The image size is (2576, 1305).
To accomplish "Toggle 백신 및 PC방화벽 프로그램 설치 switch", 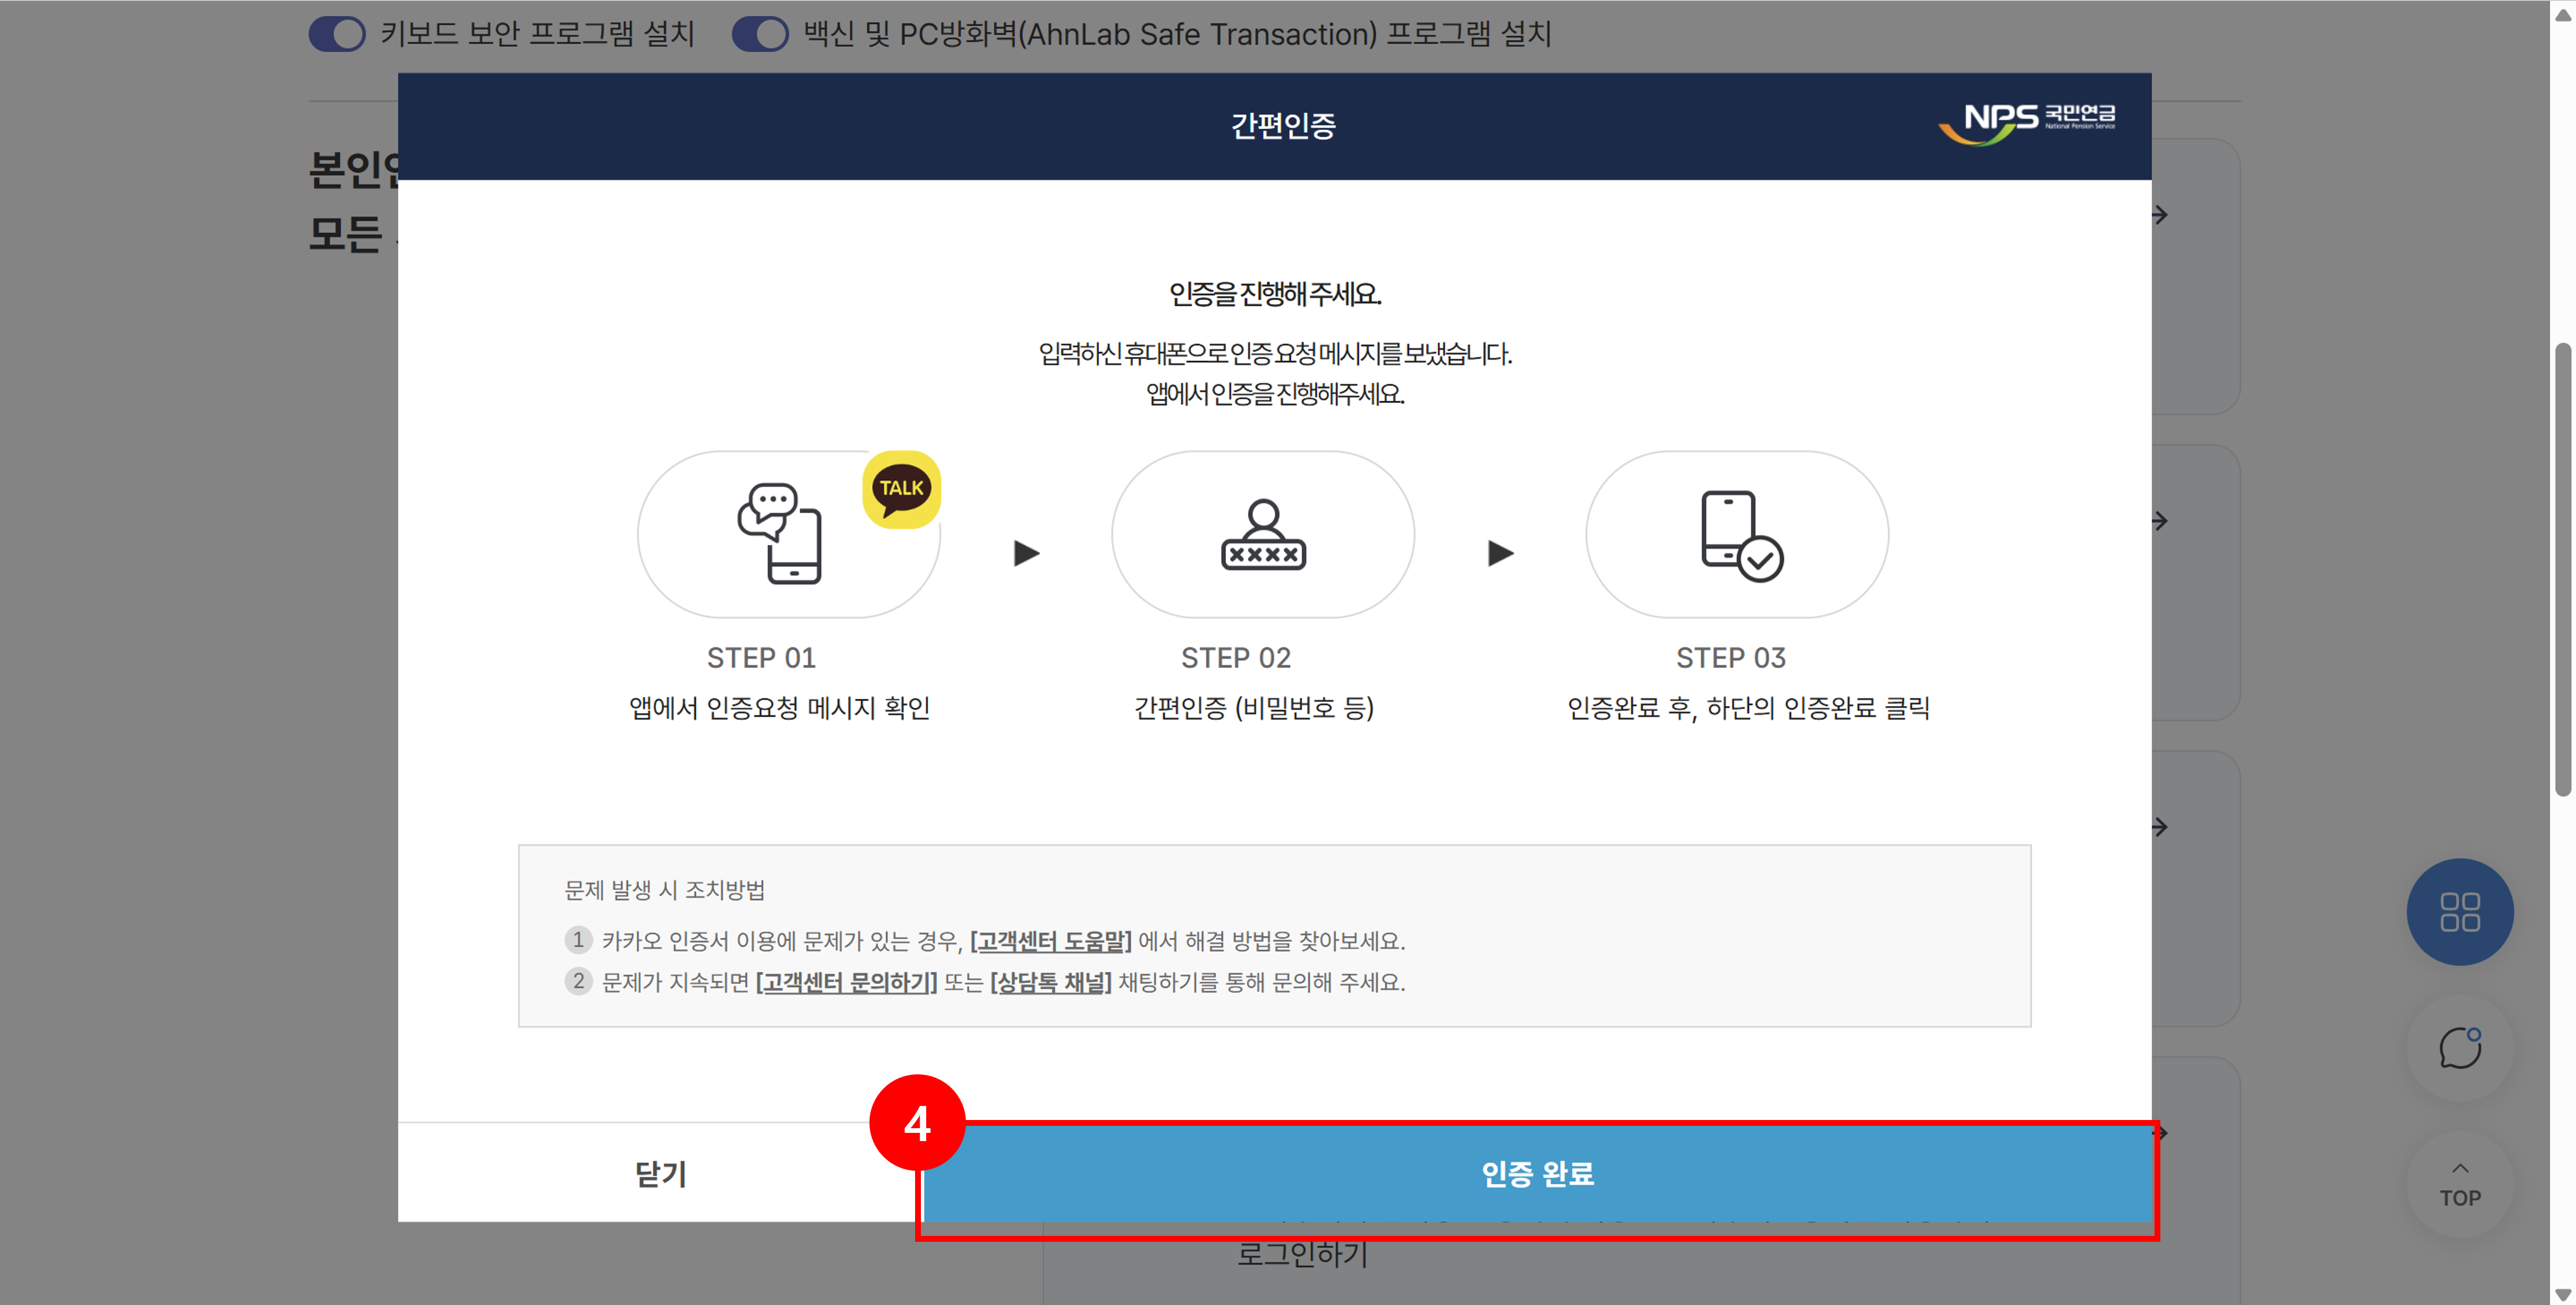I will [760, 34].
